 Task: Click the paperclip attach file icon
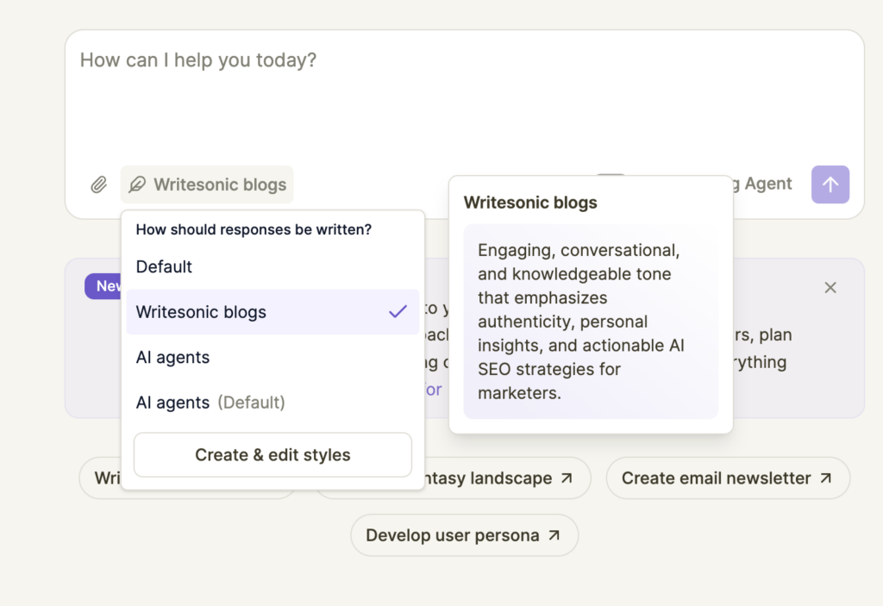click(x=98, y=184)
